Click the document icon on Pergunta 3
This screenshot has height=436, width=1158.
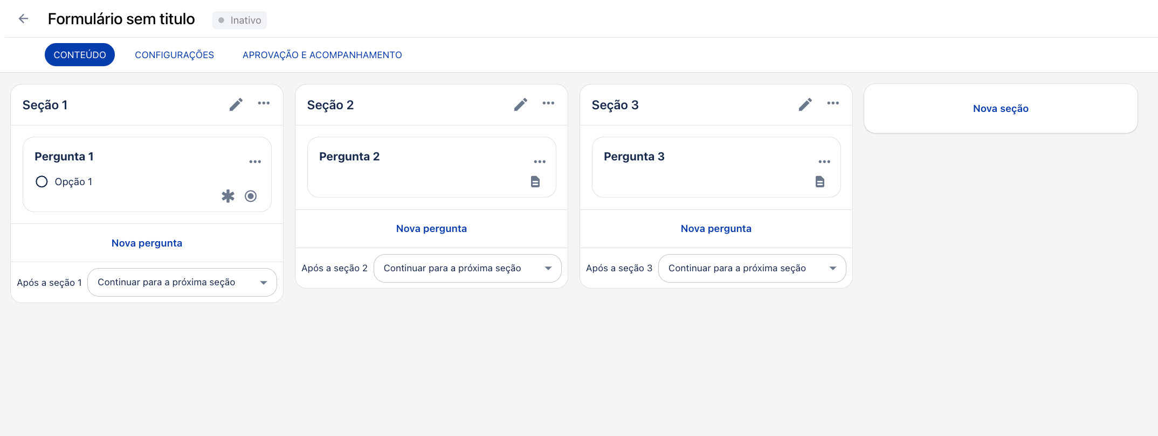tap(820, 182)
